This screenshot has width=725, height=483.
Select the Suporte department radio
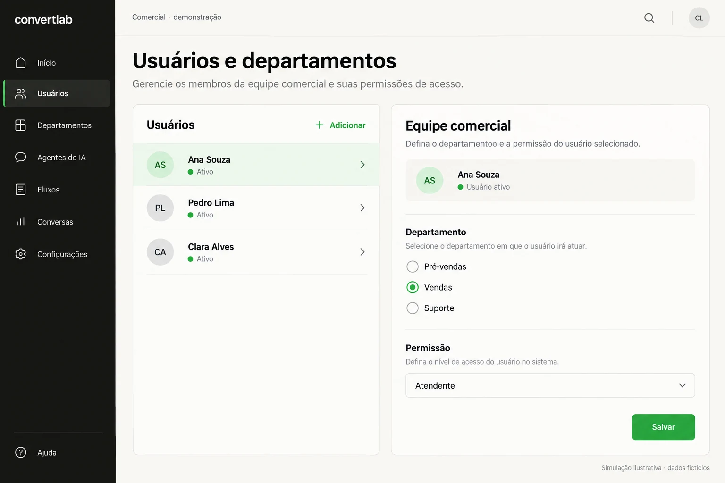coord(412,308)
